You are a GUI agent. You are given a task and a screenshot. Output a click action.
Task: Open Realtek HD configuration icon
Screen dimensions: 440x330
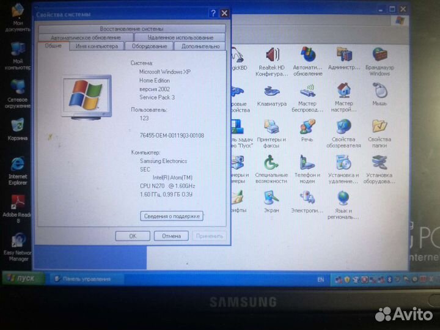point(271,62)
